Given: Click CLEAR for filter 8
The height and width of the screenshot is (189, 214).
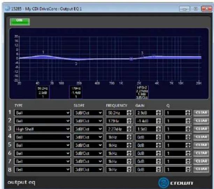Looking at the screenshot, I should [201, 169].
